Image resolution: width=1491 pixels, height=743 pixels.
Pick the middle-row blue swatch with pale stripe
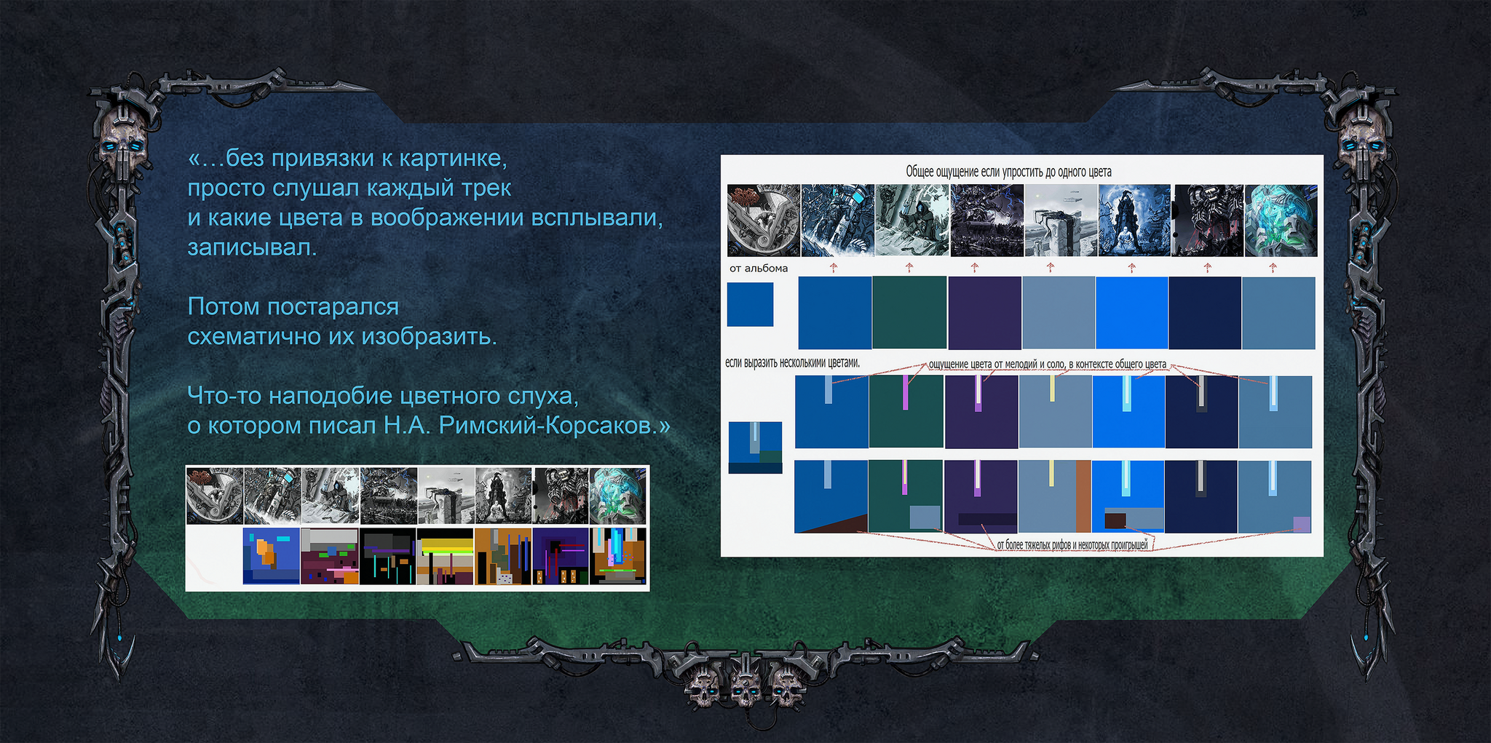point(831,412)
